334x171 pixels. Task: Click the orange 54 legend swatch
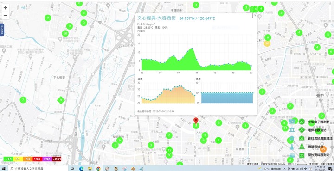[28, 159]
